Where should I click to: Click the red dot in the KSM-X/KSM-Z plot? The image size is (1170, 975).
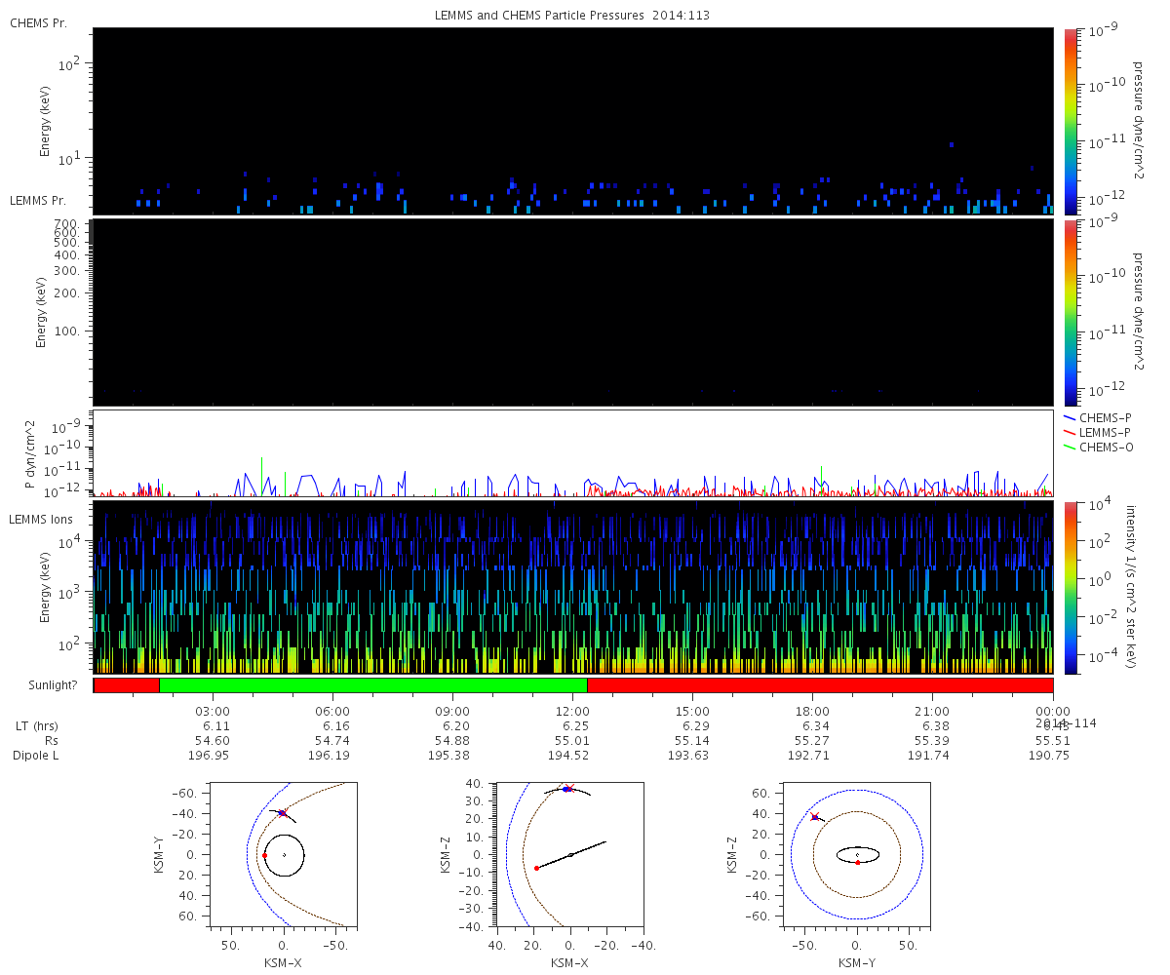coord(536,868)
